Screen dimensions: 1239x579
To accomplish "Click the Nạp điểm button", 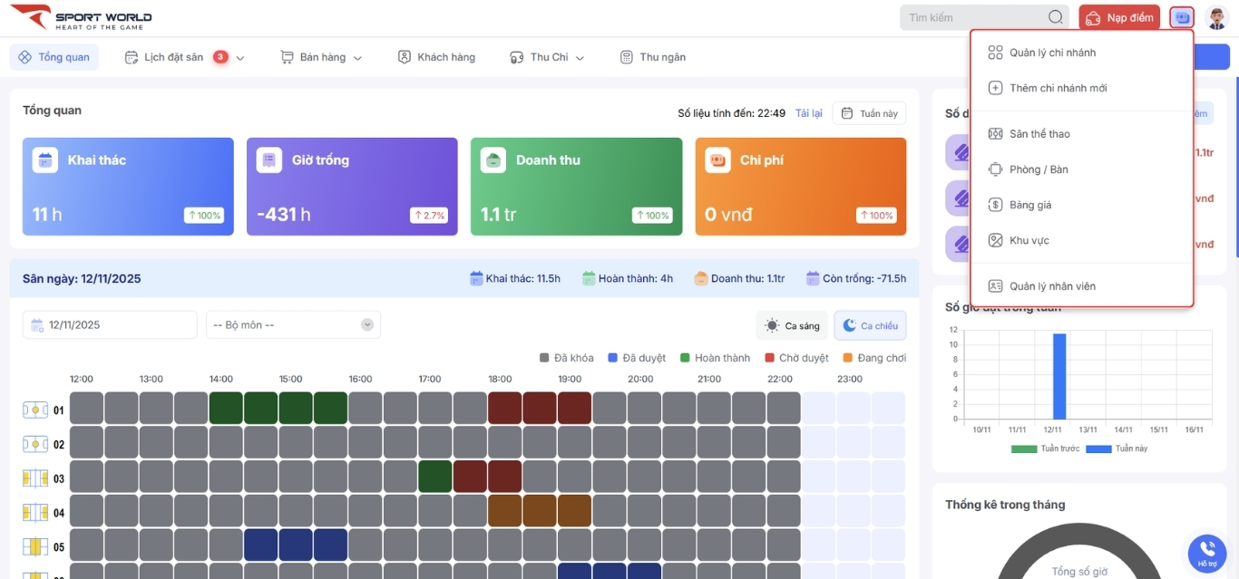I will point(1119,17).
